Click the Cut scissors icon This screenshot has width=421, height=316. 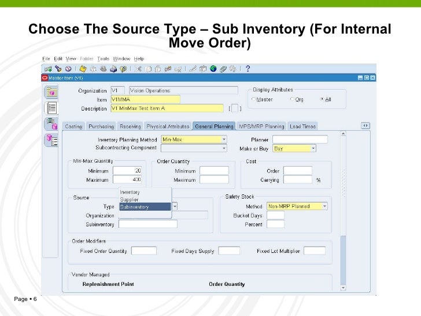click(x=138, y=69)
